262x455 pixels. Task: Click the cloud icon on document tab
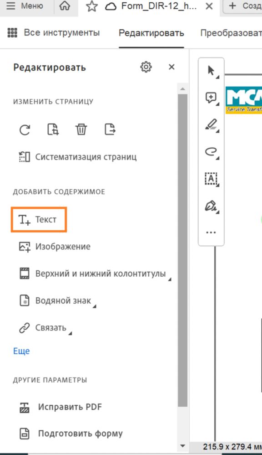(111, 6)
